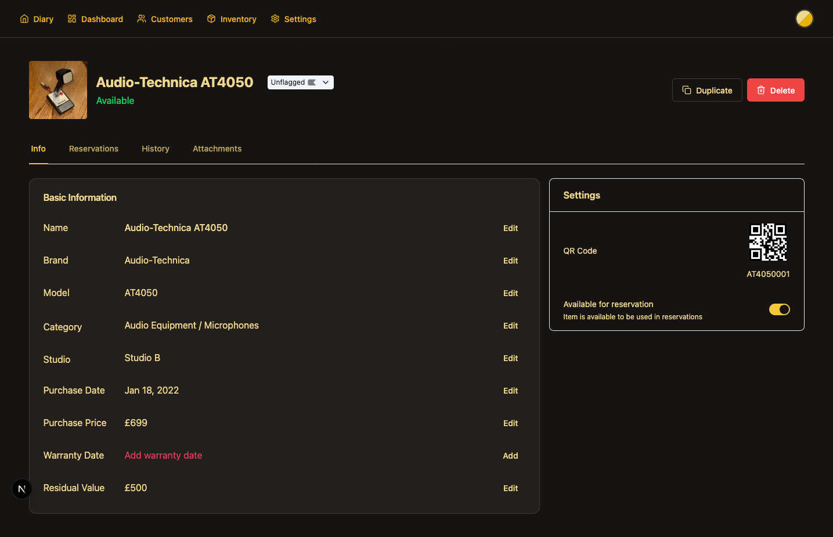Click the Inventory box icon
Viewport: 833px width, 537px height.
(211, 19)
